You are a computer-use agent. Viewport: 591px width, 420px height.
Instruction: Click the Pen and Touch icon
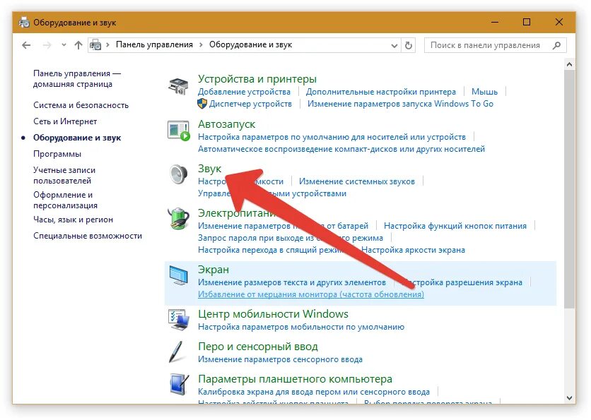(177, 352)
